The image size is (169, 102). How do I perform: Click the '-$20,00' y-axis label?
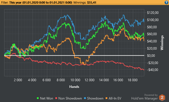pos(152,63)
